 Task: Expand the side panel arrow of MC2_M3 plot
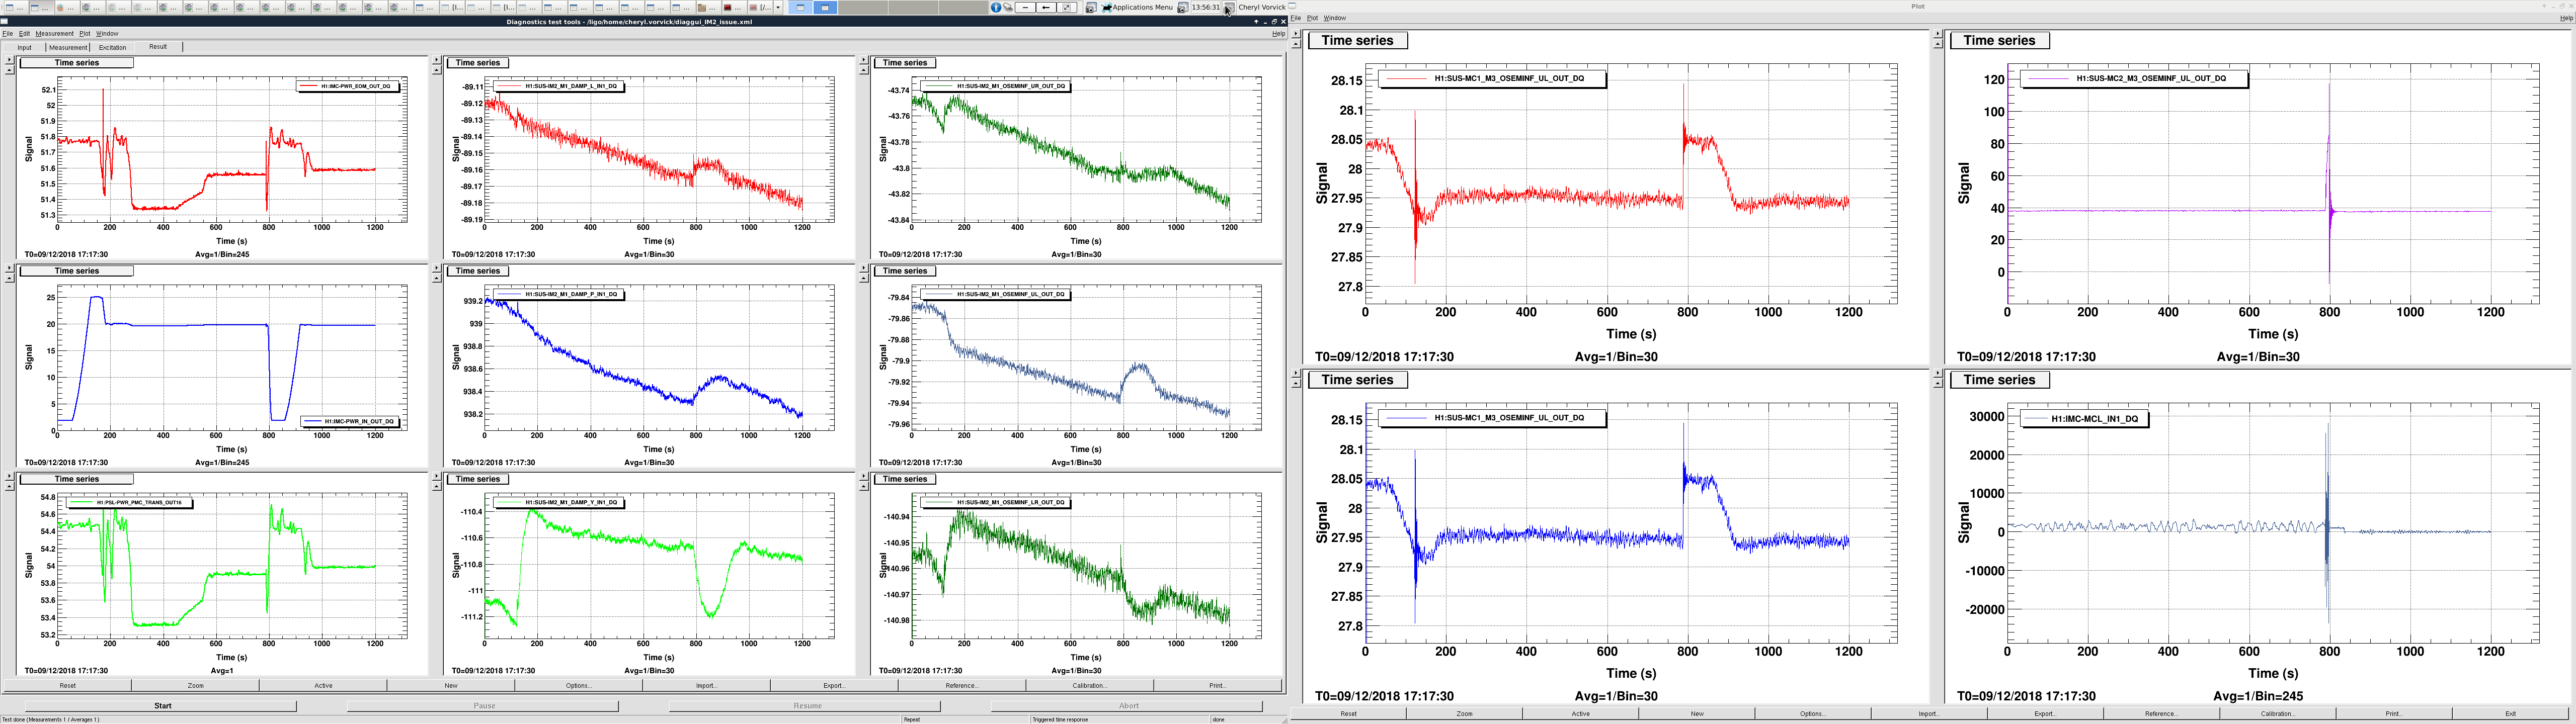pos(1937,35)
